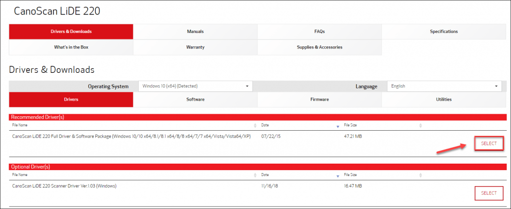This screenshot has height=209, width=511.
Task: Expand the Language dropdown
Action: (x=444, y=86)
